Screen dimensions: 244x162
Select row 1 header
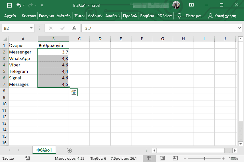click(4, 45)
